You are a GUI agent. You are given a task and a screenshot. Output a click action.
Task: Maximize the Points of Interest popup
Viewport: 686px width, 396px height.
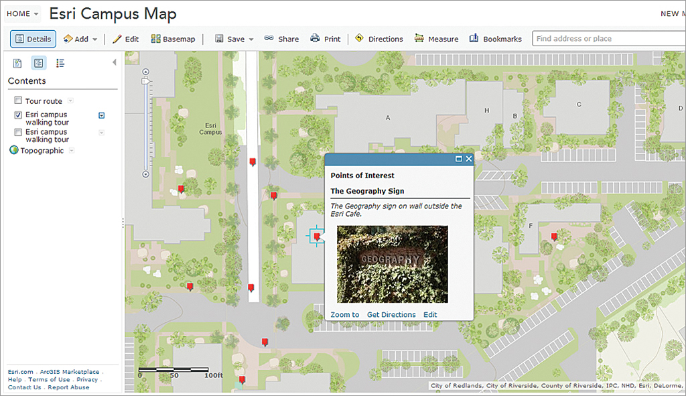pos(459,159)
